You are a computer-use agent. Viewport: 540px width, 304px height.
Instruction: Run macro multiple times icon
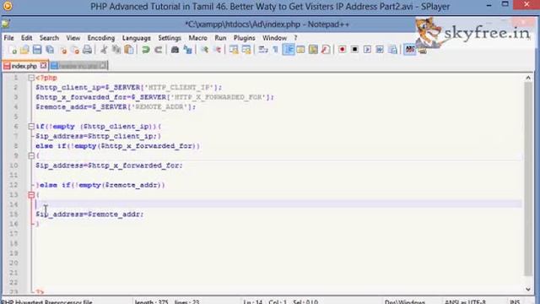click(380, 50)
